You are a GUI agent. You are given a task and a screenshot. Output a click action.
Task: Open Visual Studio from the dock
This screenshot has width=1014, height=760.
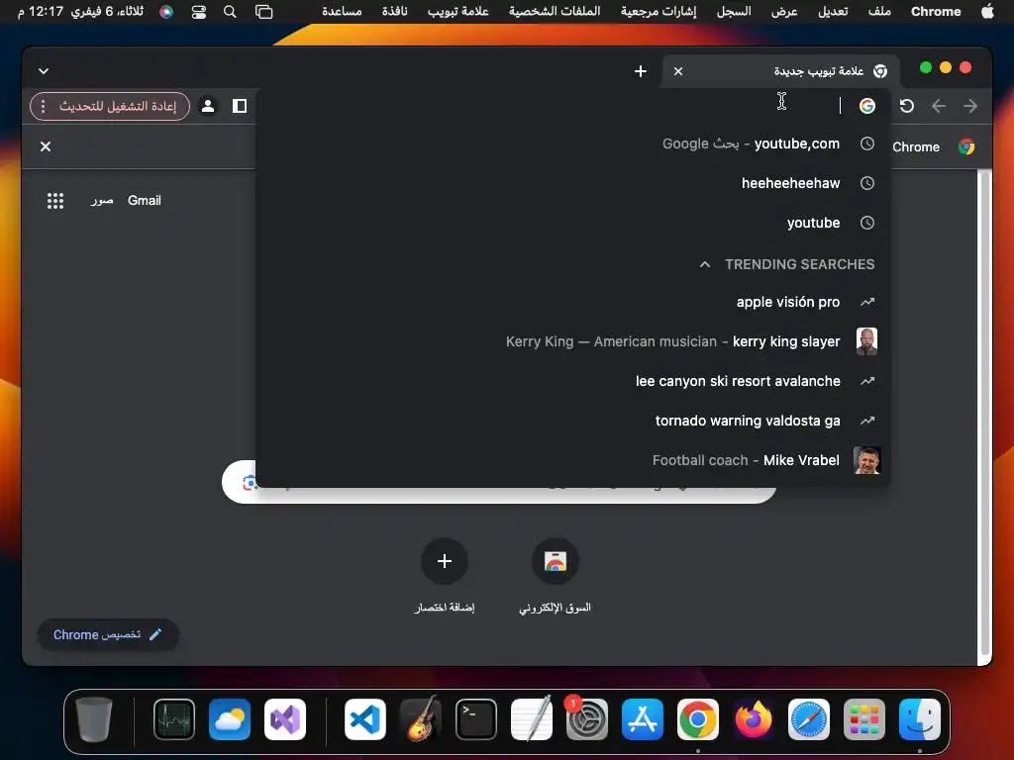(285, 719)
